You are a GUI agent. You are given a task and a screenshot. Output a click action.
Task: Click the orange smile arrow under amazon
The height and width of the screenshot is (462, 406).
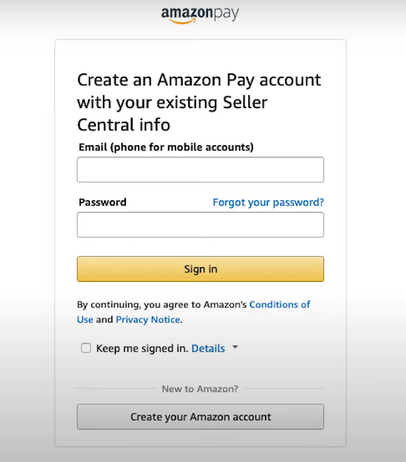coord(183,21)
